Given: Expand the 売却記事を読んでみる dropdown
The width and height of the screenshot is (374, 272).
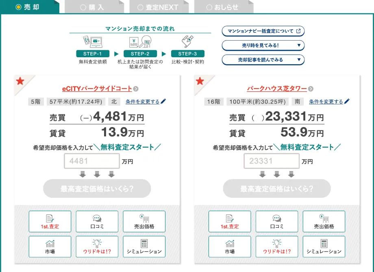Looking at the screenshot, I should coord(263,60).
